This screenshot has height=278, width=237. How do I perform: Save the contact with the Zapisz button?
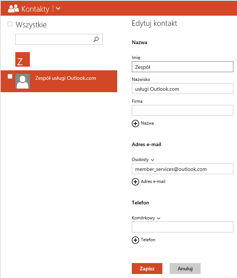pyautogui.click(x=147, y=269)
